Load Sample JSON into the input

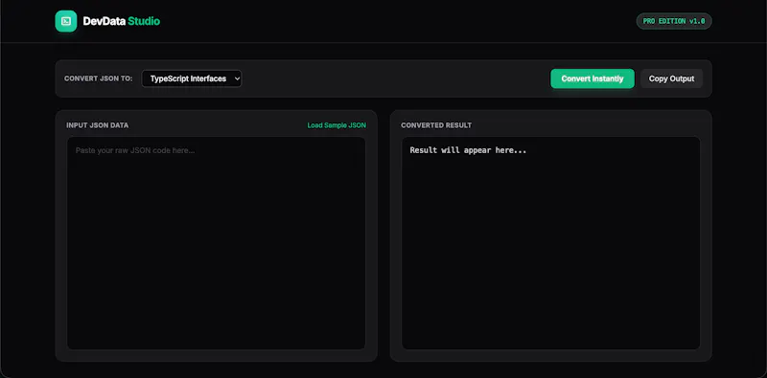(337, 125)
